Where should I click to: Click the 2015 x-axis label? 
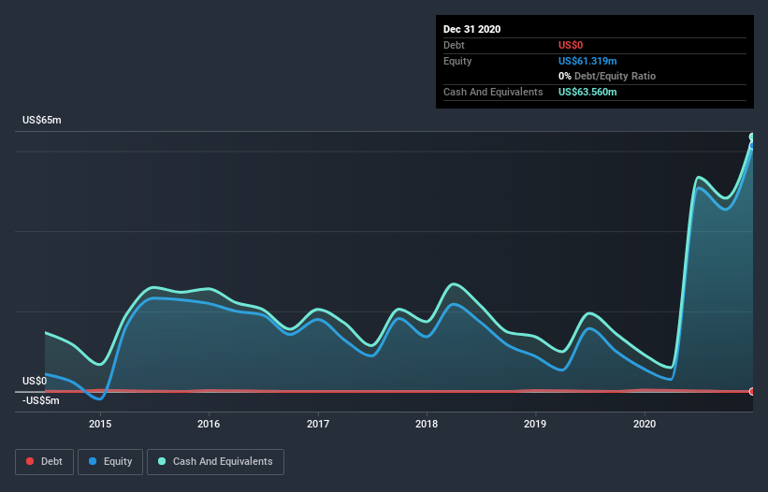(x=100, y=424)
